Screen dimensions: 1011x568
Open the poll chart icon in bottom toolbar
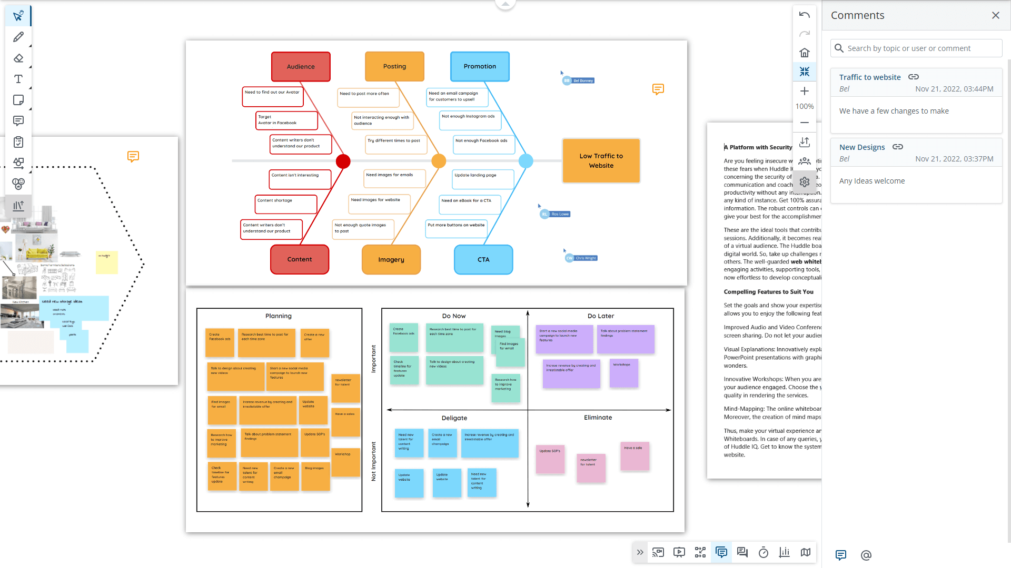tap(785, 552)
